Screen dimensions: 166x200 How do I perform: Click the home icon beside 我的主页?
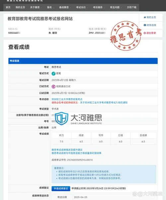pyautogui.click(x=145, y=17)
